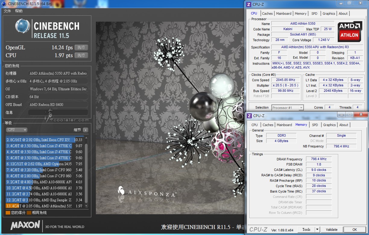Open the CPU ranking type dropdown

(17, 130)
